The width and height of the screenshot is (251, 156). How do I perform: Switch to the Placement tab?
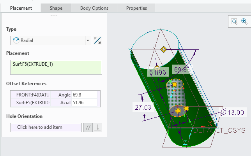click(x=21, y=8)
